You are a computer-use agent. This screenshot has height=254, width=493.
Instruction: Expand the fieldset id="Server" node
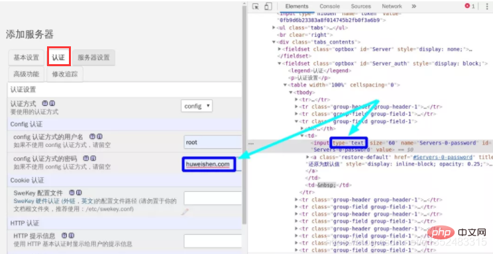coord(280,49)
